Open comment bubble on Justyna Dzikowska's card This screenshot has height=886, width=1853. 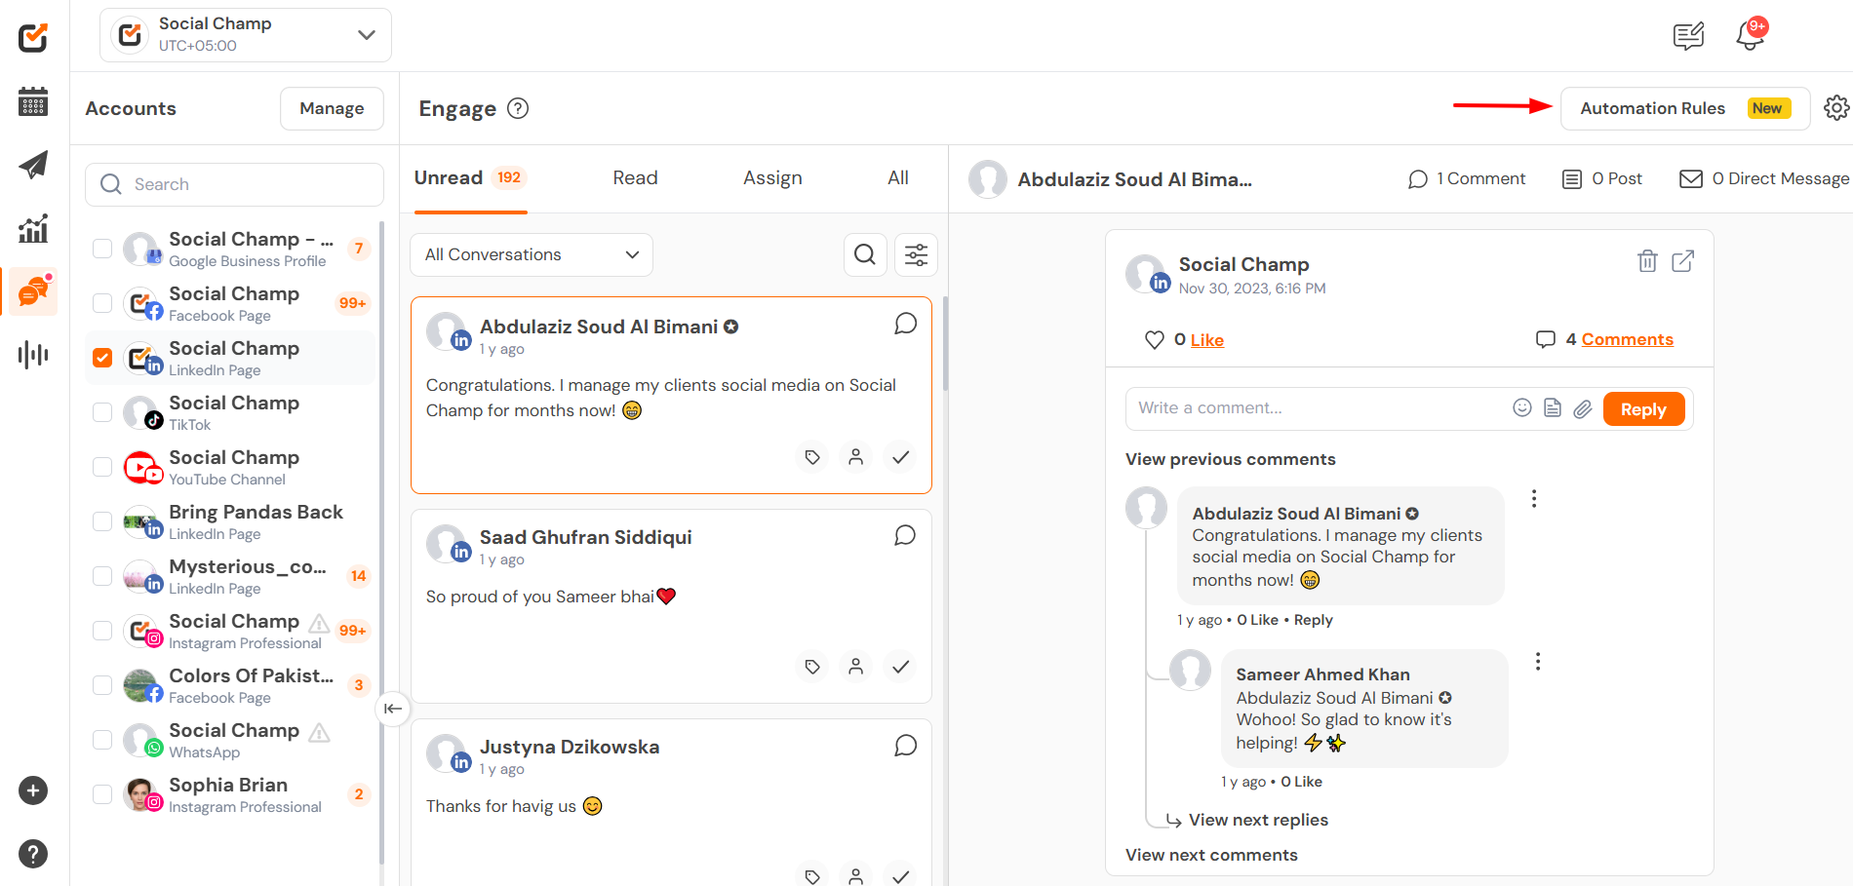[x=905, y=746]
